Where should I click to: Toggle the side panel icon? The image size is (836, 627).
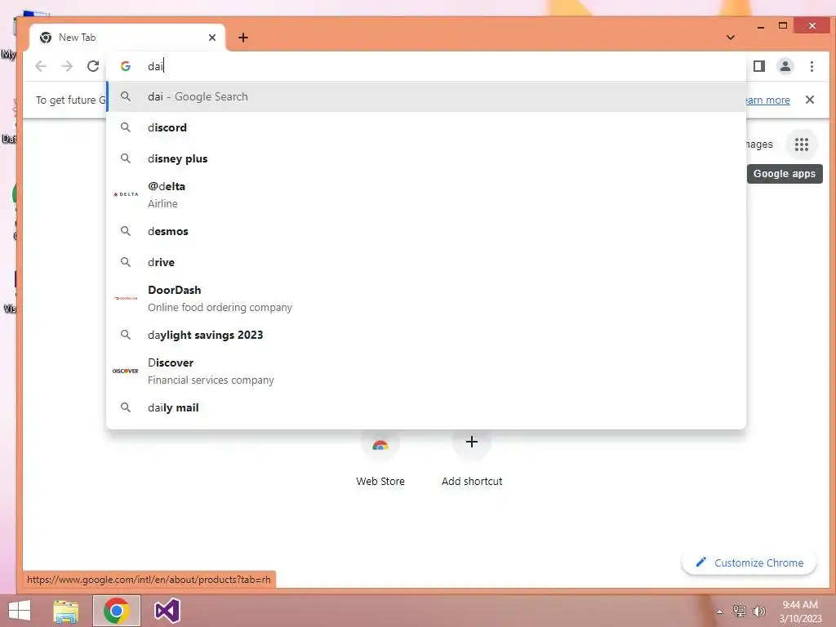click(759, 66)
